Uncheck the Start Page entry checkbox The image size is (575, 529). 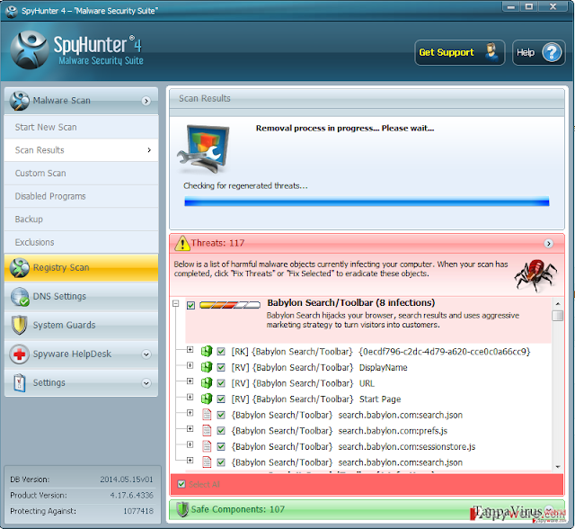point(221,399)
